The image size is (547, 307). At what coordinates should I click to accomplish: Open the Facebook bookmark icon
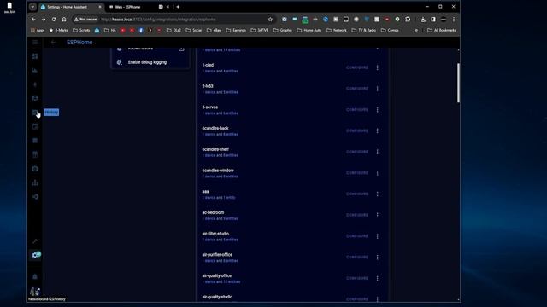coord(141,31)
